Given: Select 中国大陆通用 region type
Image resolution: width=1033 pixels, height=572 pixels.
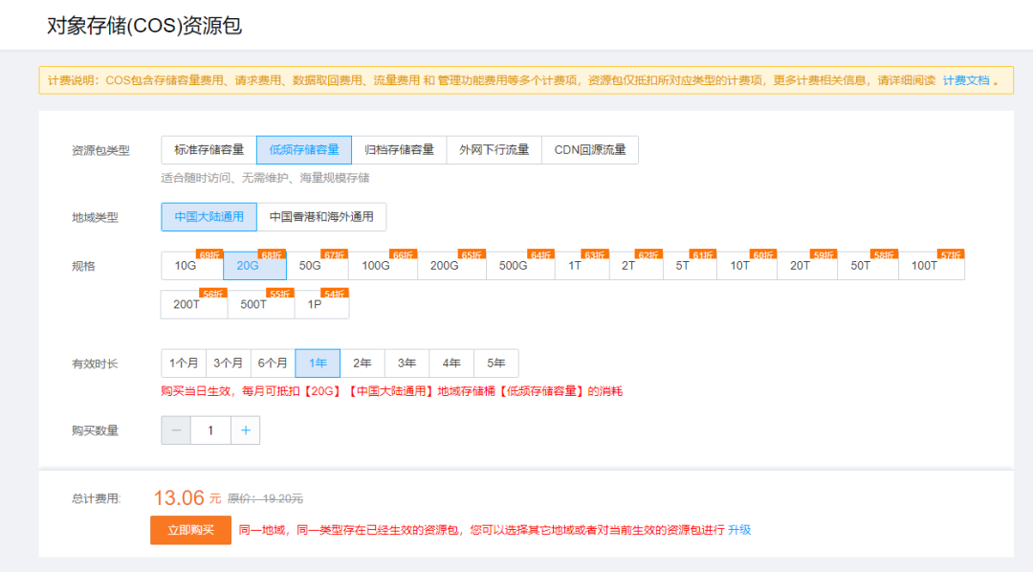Looking at the screenshot, I should pos(209,217).
